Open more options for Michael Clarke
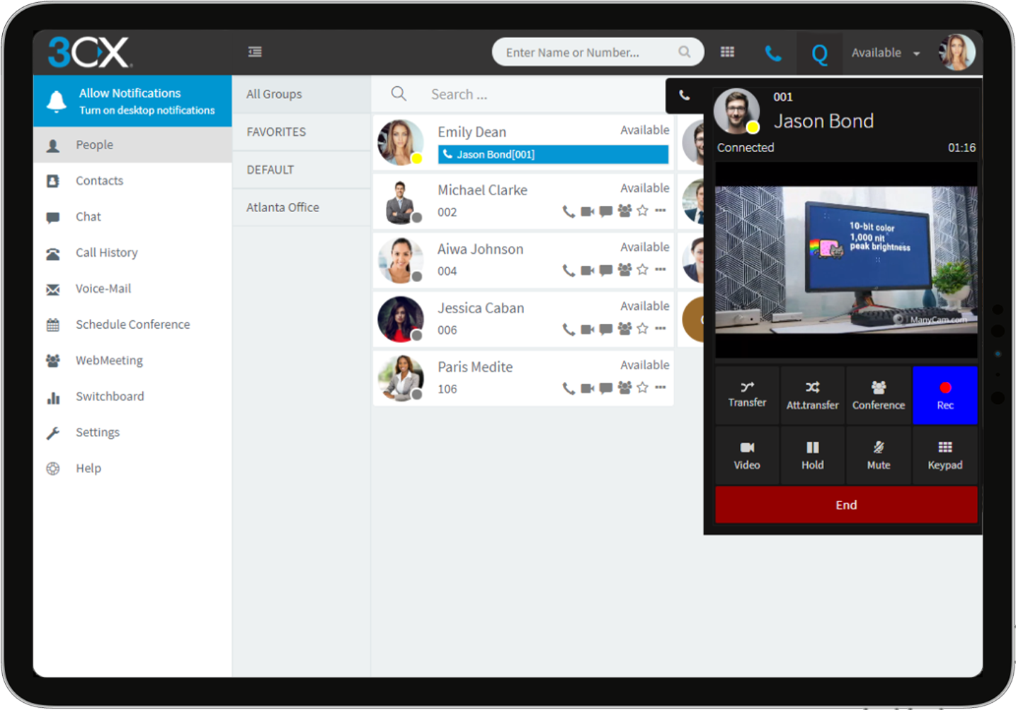This screenshot has height=710, width=1016. (661, 210)
